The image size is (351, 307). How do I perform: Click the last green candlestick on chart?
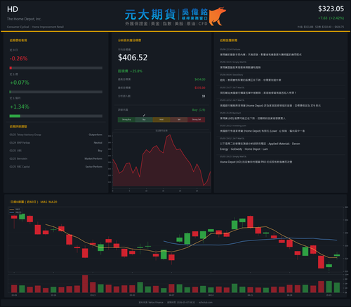click(337, 255)
